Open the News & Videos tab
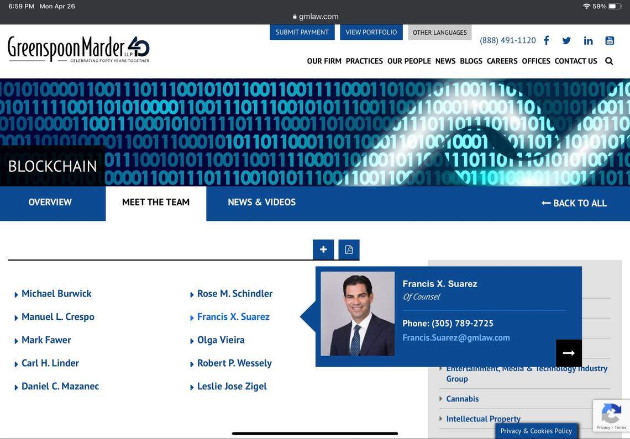The image size is (630, 439). pos(261,202)
